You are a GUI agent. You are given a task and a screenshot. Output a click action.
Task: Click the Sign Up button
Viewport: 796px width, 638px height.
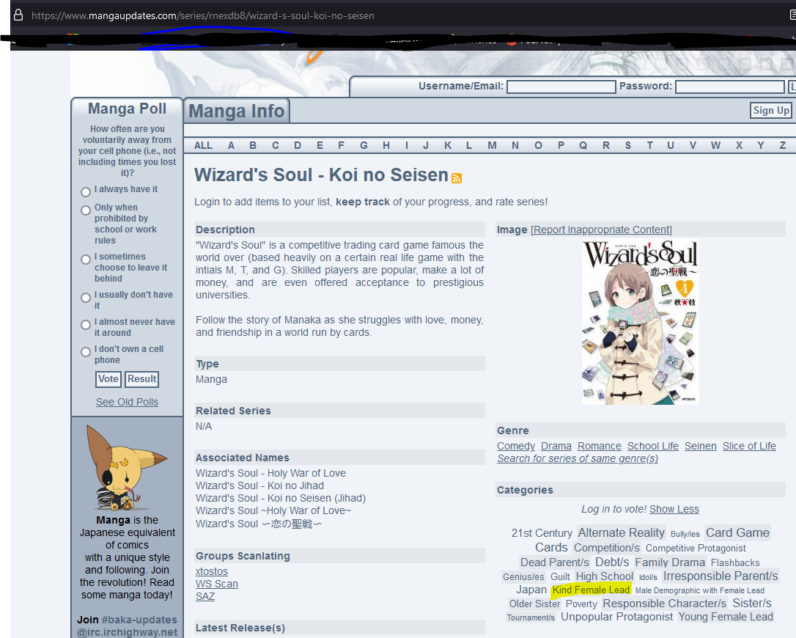point(770,110)
